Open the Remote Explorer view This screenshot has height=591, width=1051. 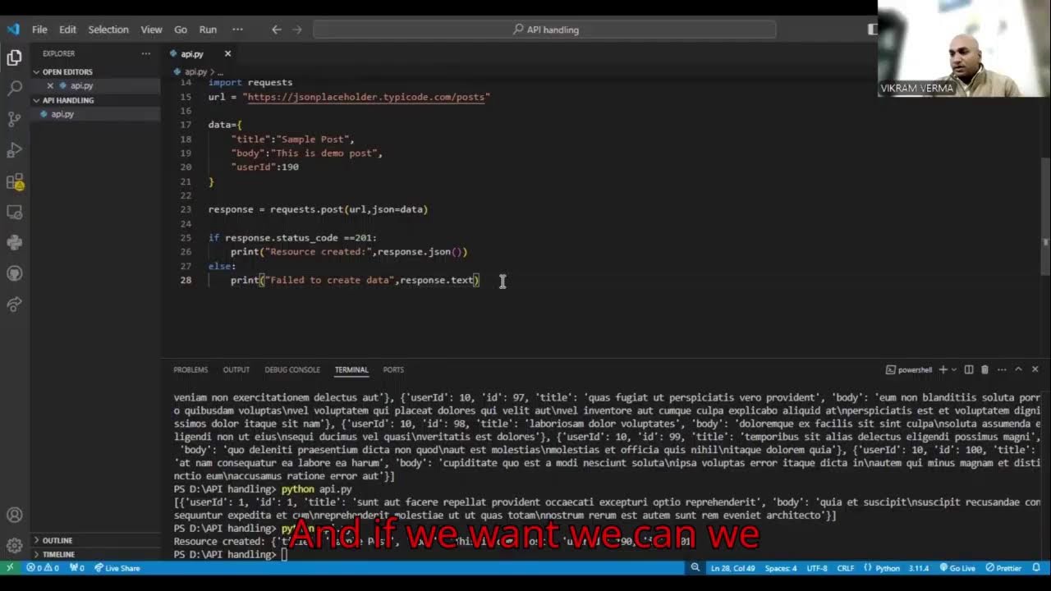click(x=14, y=212)
